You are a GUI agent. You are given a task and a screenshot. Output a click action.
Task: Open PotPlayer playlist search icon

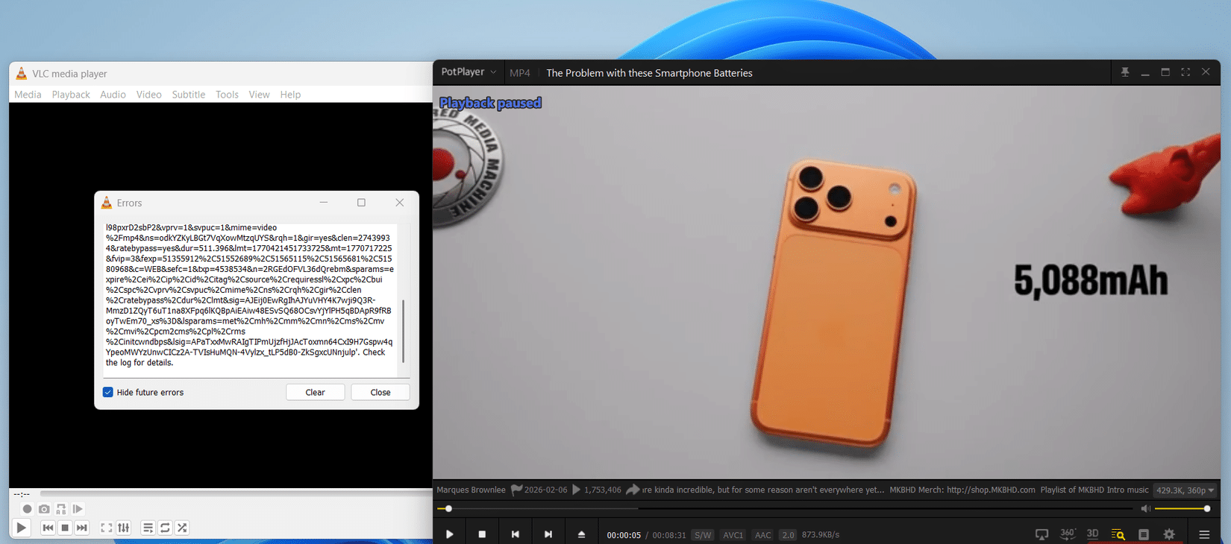[x=1118, y=534]
